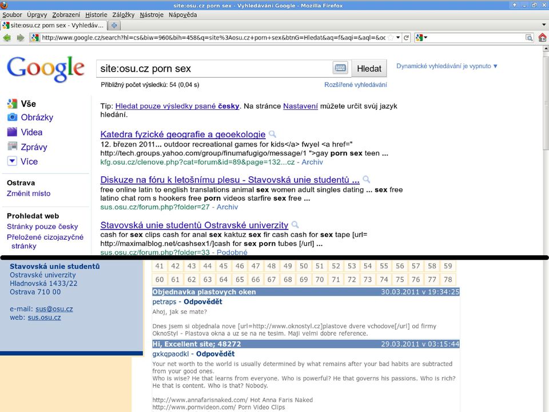Click into the Firefox URL address field
Screen dimensions: 549x412
point(213,38)
